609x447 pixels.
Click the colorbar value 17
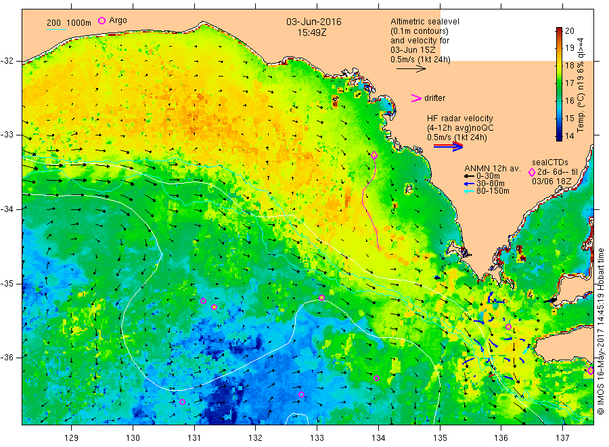pyautogui.click(x=569, y=83)
